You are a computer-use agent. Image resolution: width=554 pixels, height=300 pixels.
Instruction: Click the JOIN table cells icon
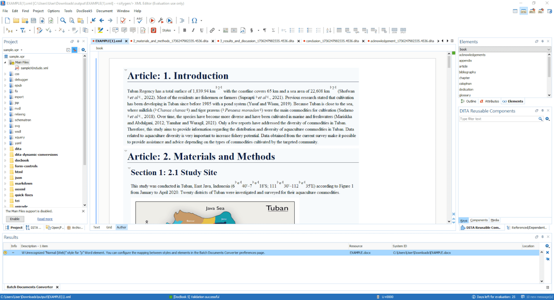click(x=395, y=30)
